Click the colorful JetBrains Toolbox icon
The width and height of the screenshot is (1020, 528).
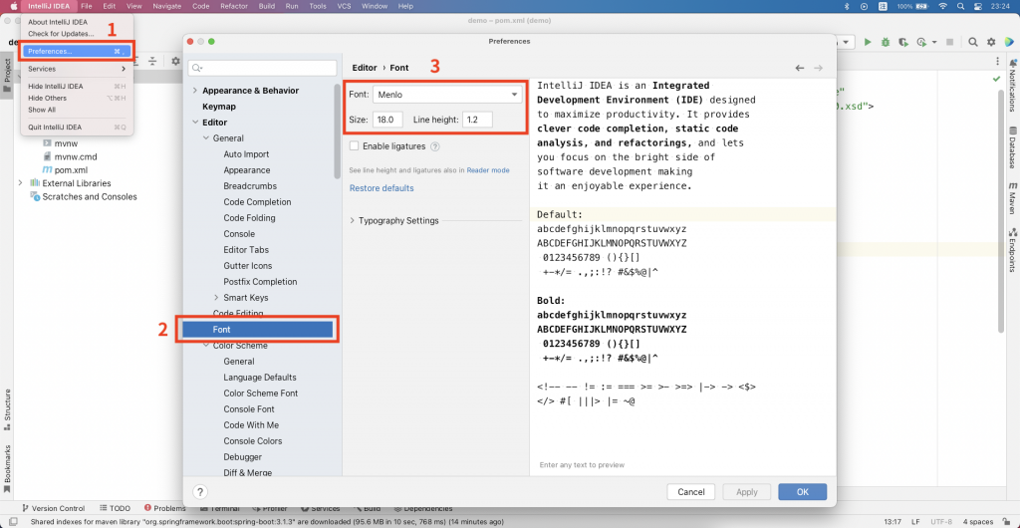[1009, 42]
